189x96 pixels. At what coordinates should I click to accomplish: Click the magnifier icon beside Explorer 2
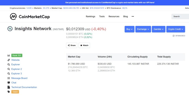pos(9,69)
